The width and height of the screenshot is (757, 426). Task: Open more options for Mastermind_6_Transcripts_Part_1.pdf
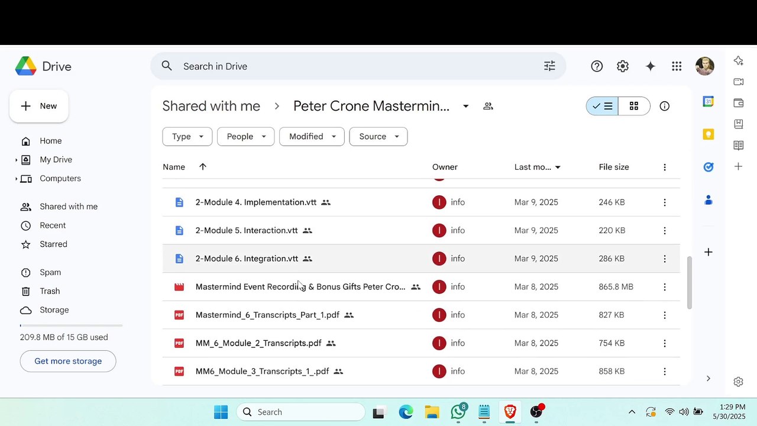click(665, 315)
